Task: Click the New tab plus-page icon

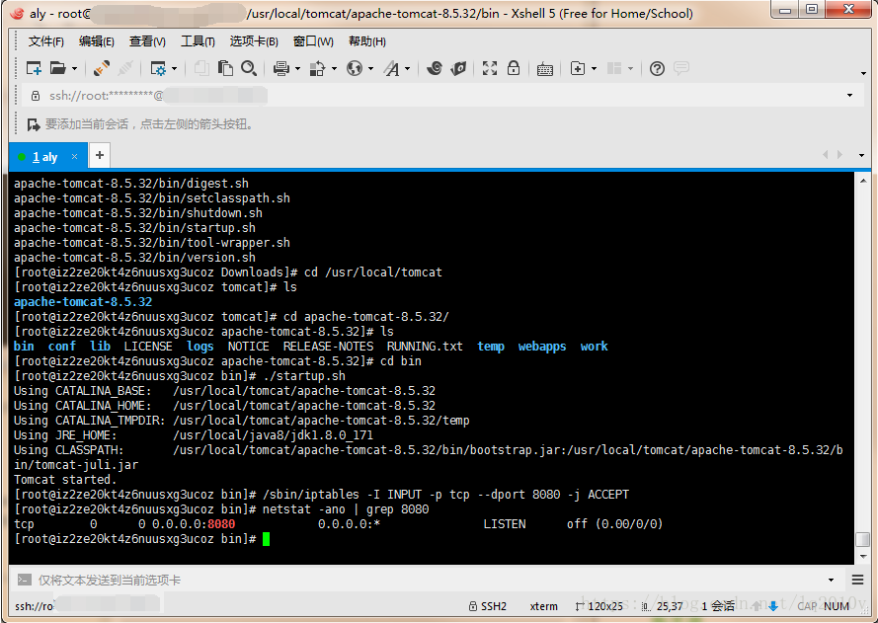Action: tap(578, 68)
